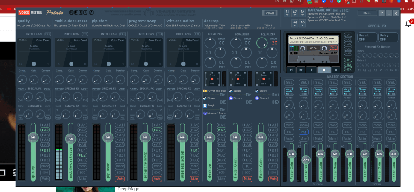Unmute the program>swap strip
Image resolution: width=414 pixels, height=192 pixels.
point(157,179)
